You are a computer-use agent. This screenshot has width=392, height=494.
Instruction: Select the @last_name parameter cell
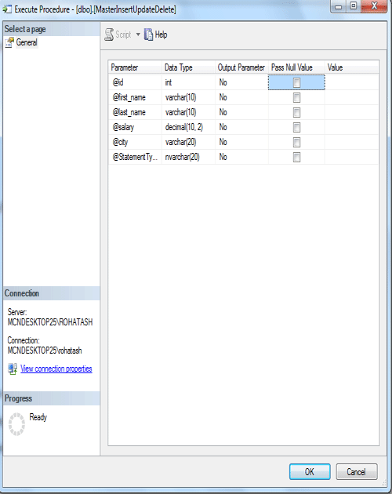coord(135,112)
